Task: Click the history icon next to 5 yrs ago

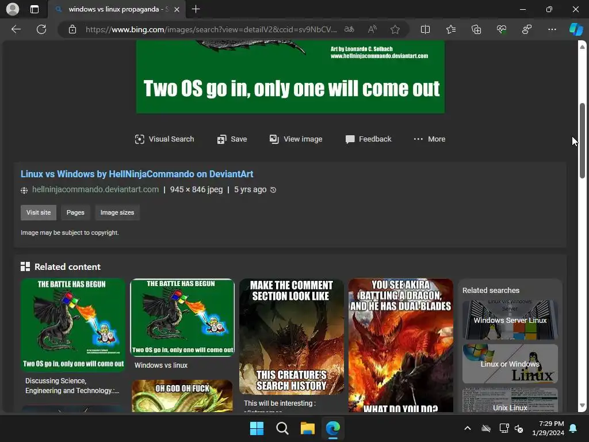Action: [x=273, y=190]
